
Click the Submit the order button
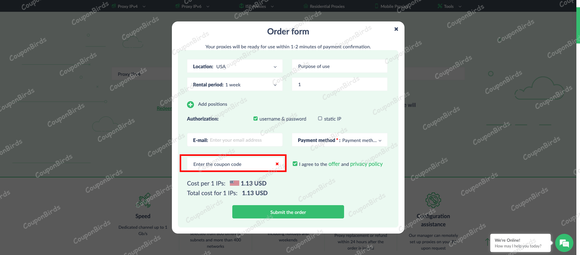(288, 212)
